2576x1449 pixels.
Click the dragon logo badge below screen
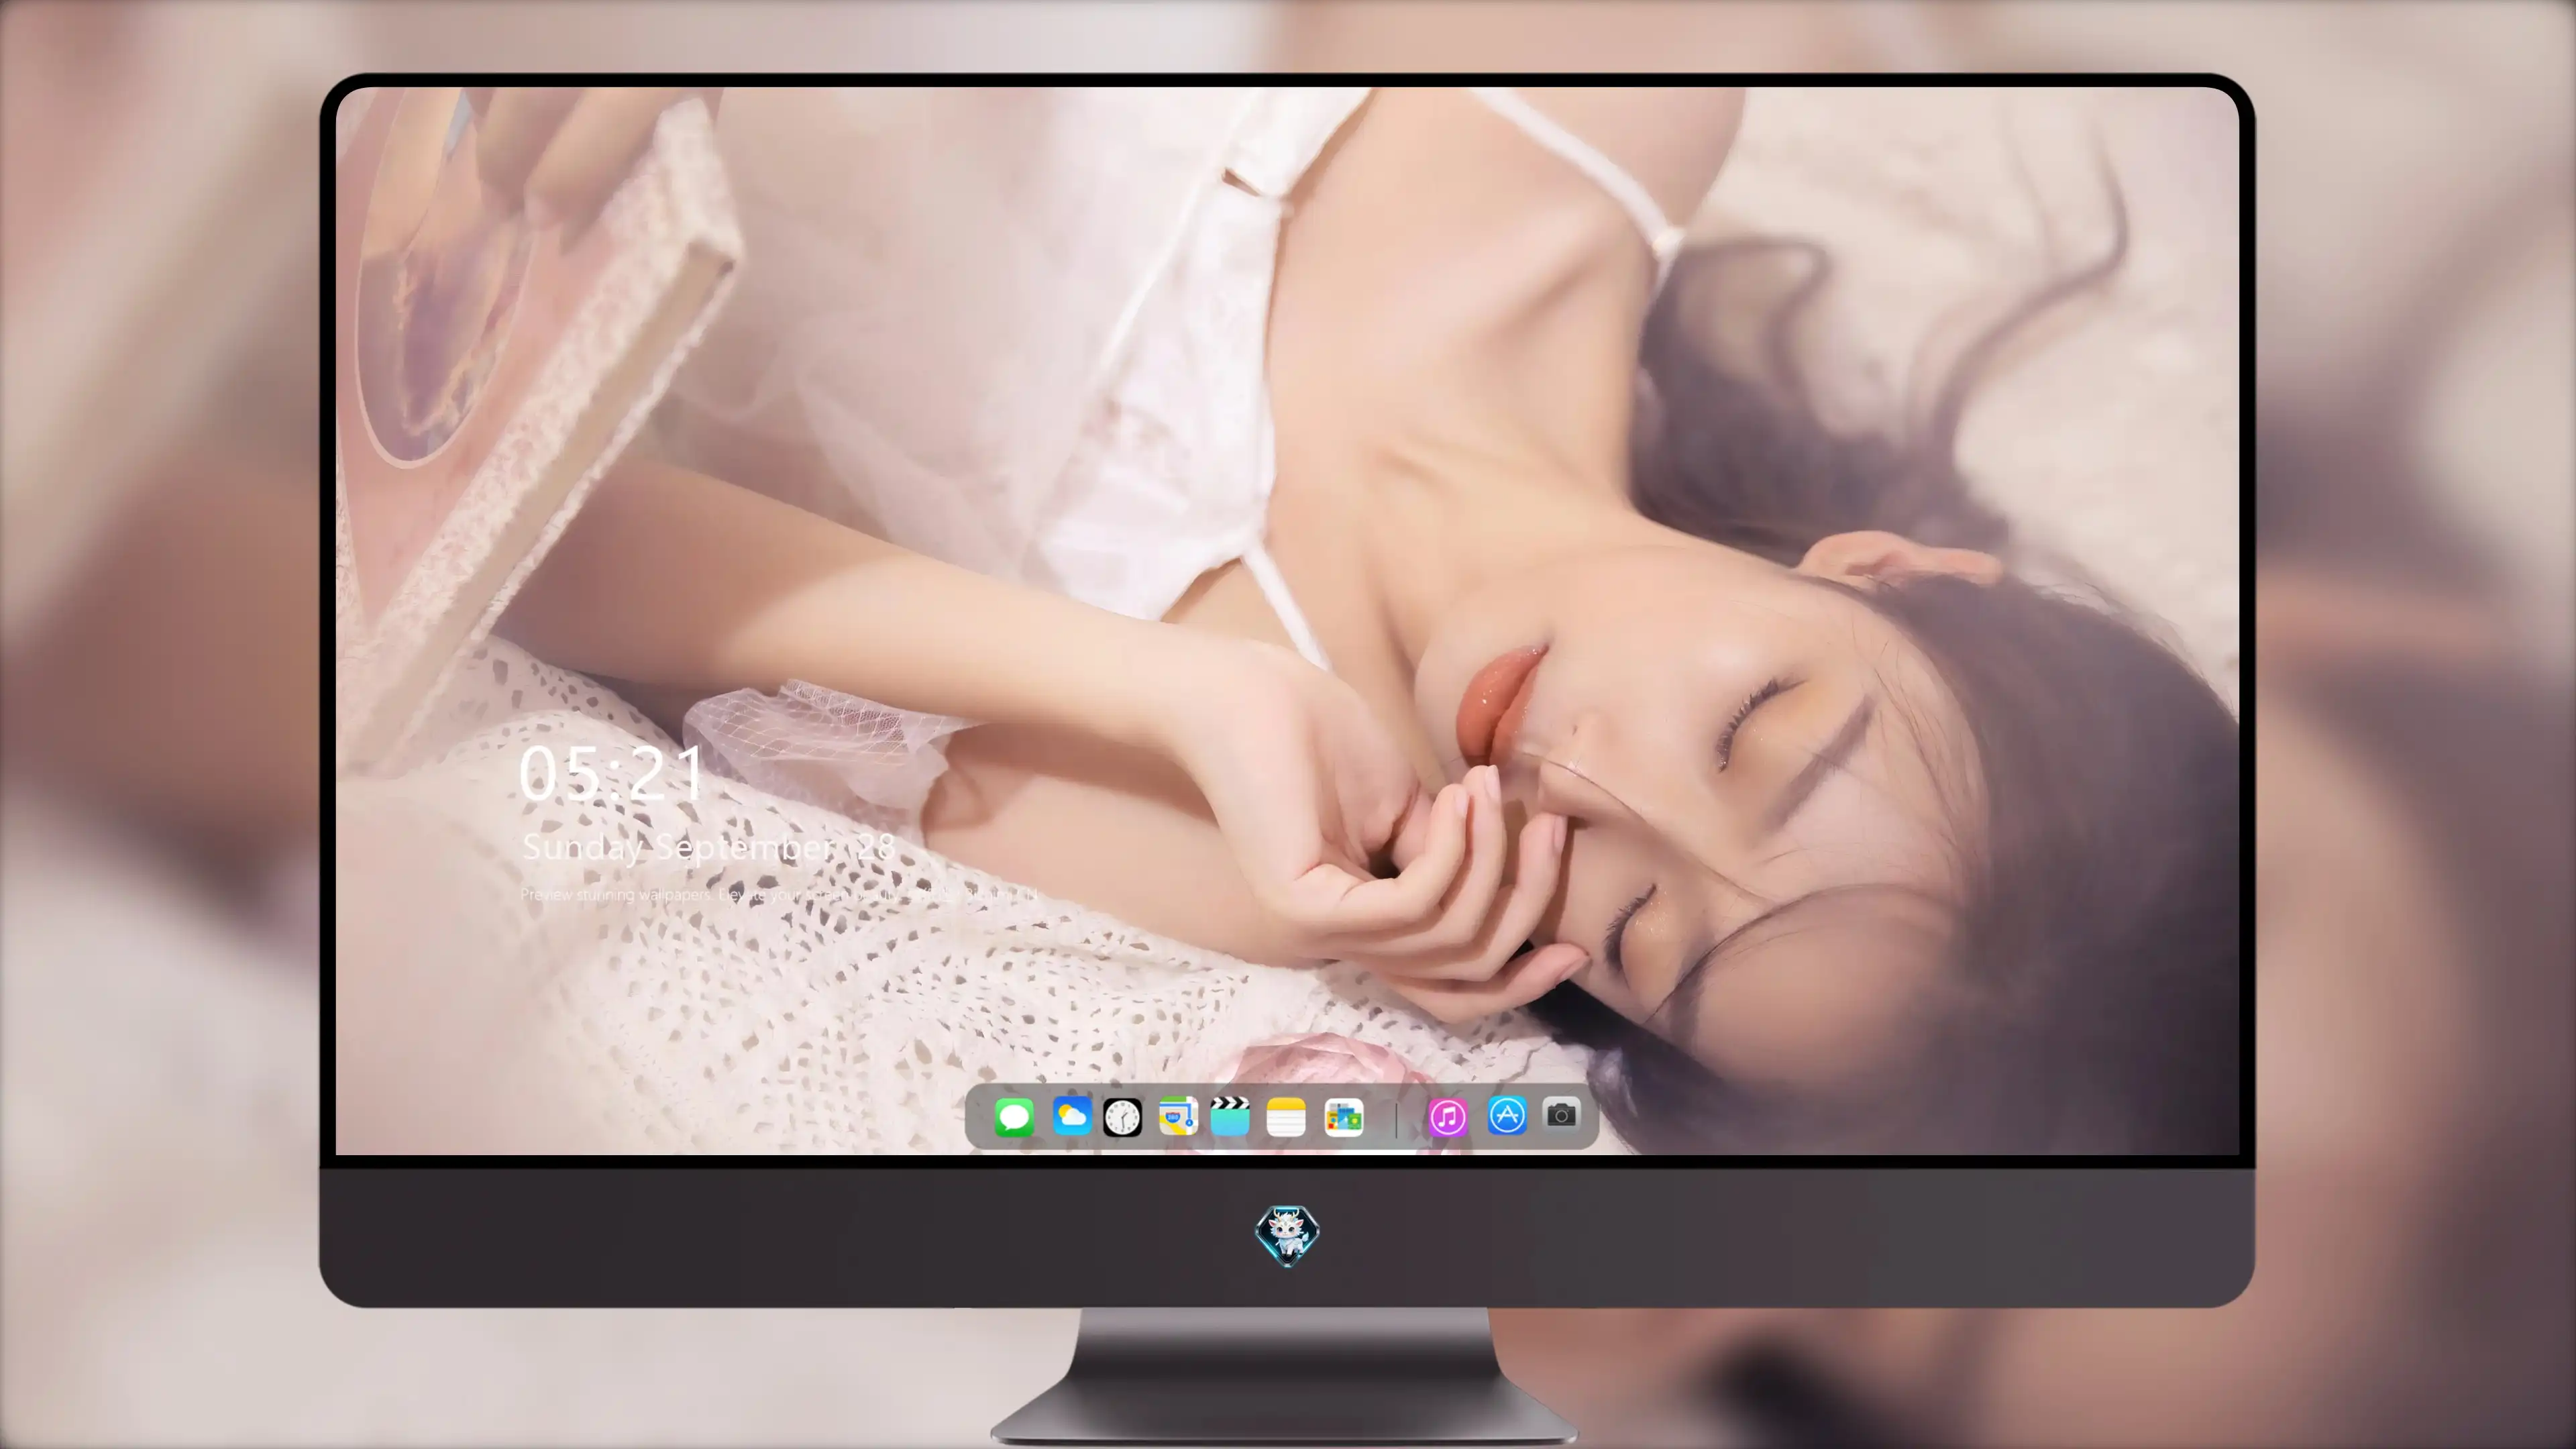[x=1287, y=1236]
